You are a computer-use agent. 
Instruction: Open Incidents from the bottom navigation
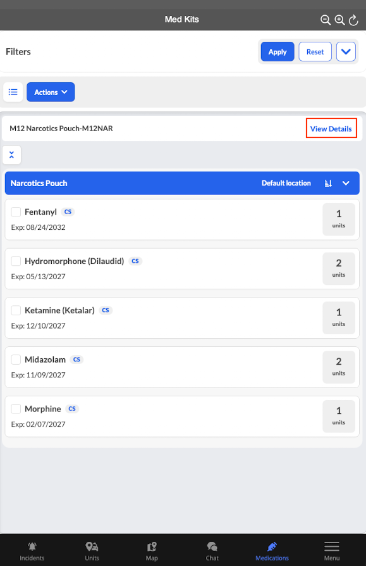coord(32,551)
